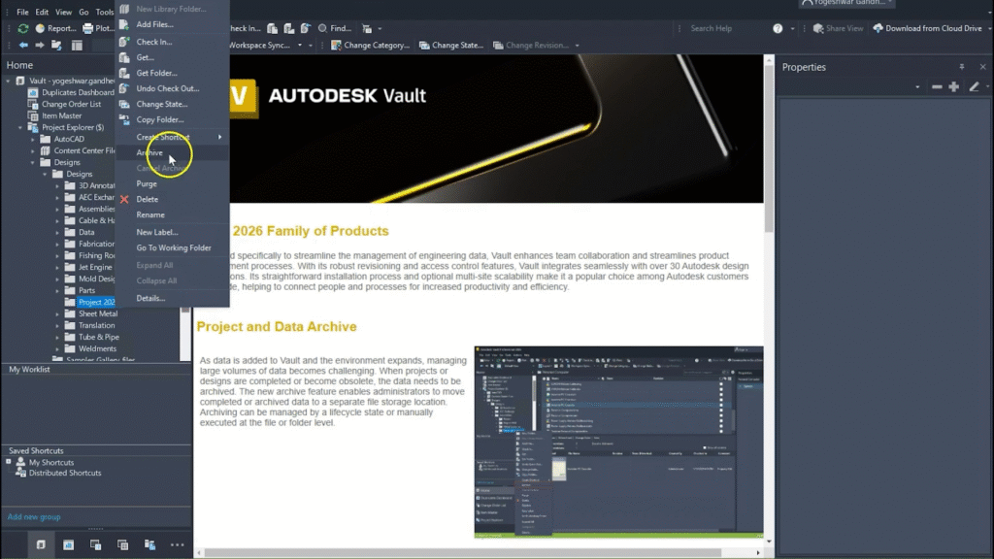Click the Download from Cloud Drive icon
The image size is (994, 559).
(878, 28)
